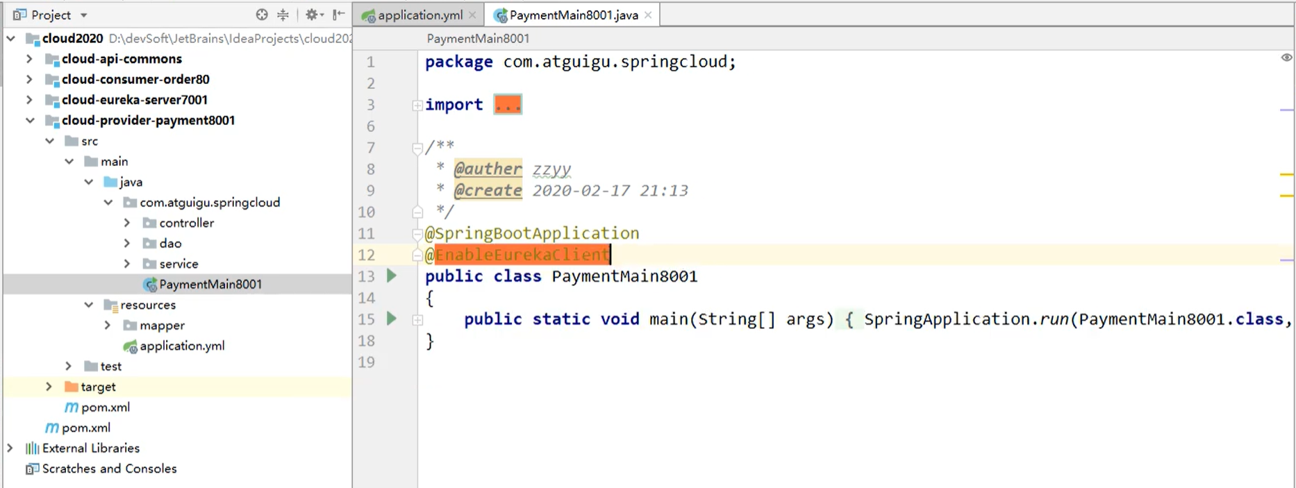
Task: Select PaymentMain8001 class in project tree
Action: pos(210,284)
